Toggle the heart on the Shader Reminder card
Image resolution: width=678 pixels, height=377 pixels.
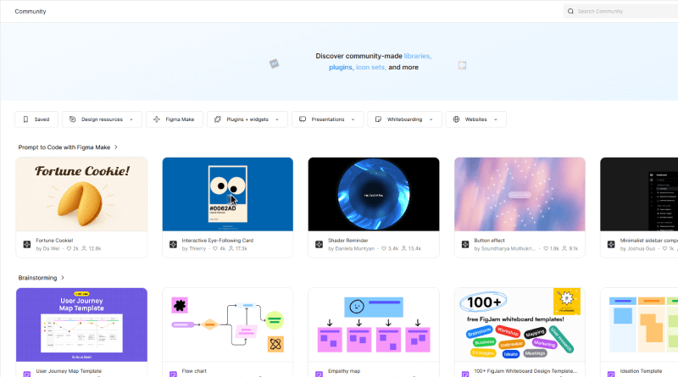385,249
